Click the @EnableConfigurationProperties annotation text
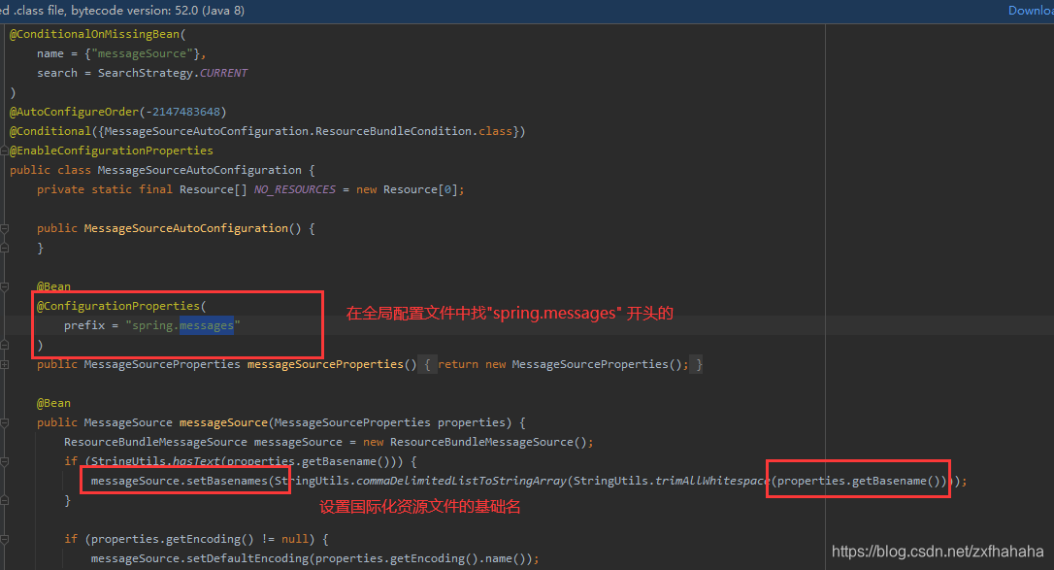Screen dimensions: 1054x570 tap(111, 151)
